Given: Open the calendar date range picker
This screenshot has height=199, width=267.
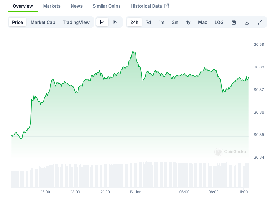Looking at the screenshot, I should tap(234, 22).
